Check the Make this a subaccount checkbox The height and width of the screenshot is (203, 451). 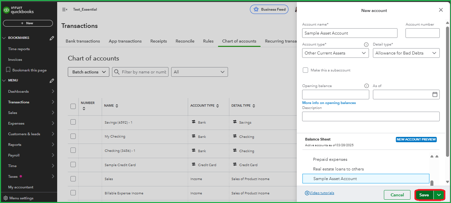pyautogui.click(x=305, y=70)
